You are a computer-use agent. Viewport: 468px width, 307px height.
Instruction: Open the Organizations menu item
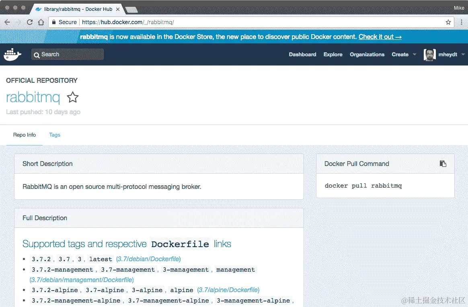click(367, 54)
